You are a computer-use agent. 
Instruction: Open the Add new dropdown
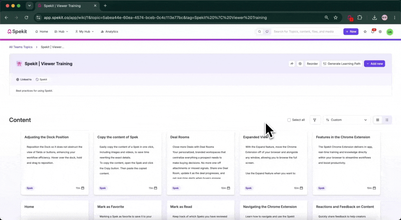click(374, 64)
